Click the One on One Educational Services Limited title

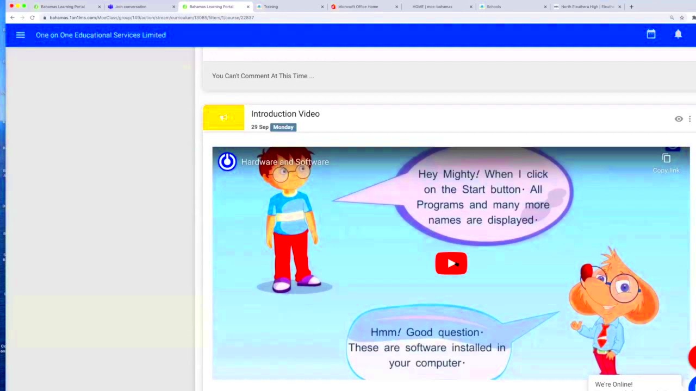point(101,35)
